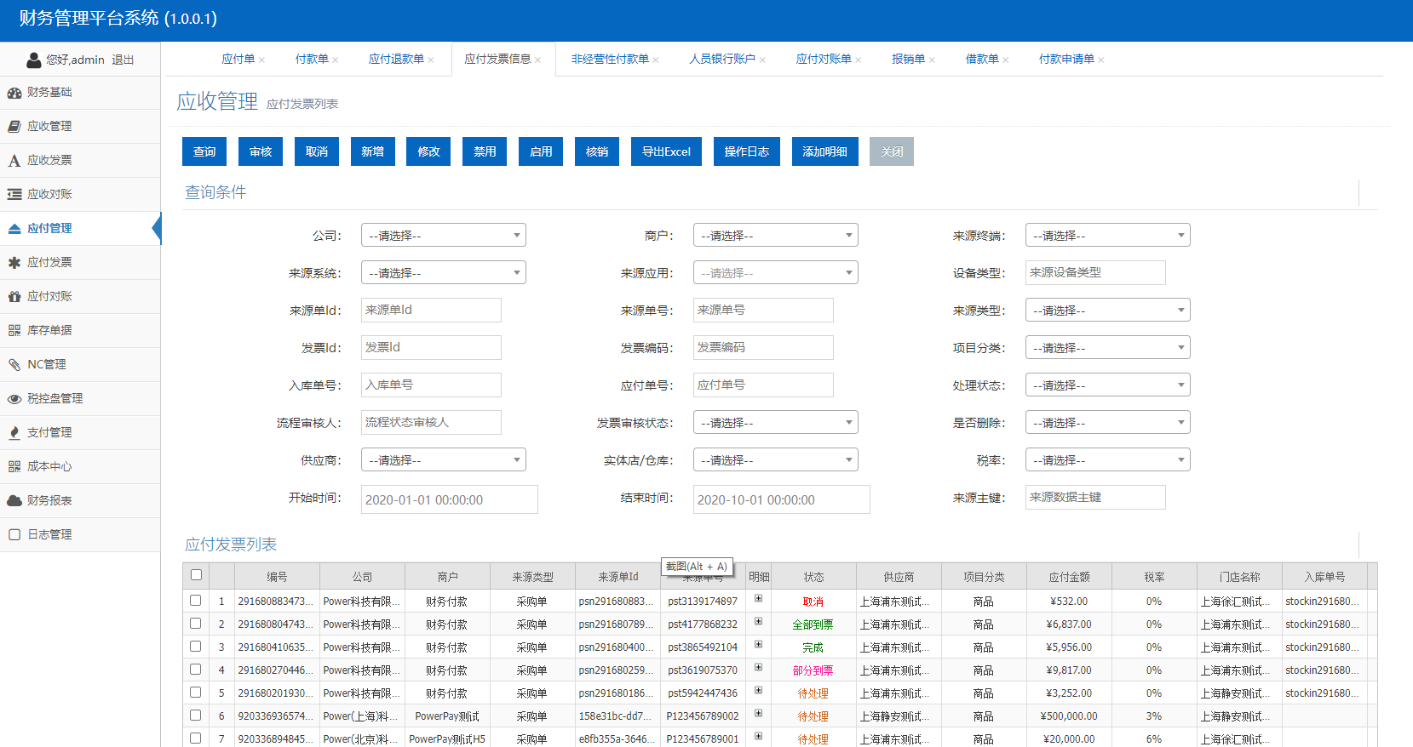Open the 人员银行账户 tab
1413x747 pixels.
click(721, 60)
